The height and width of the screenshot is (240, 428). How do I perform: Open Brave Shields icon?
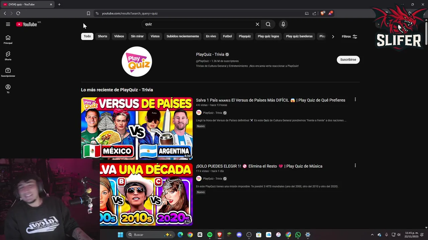(322, 13)
